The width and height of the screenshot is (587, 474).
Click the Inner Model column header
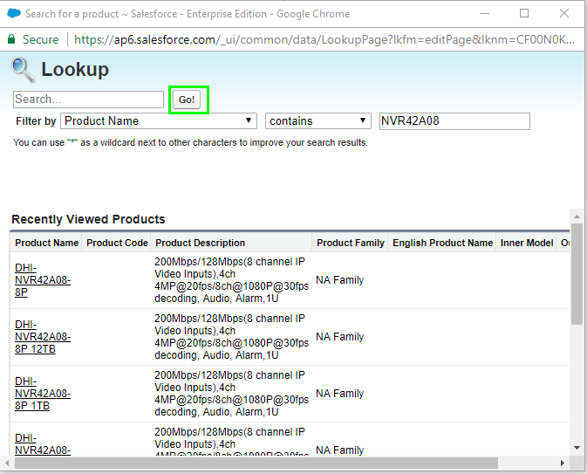coord(527,243)
